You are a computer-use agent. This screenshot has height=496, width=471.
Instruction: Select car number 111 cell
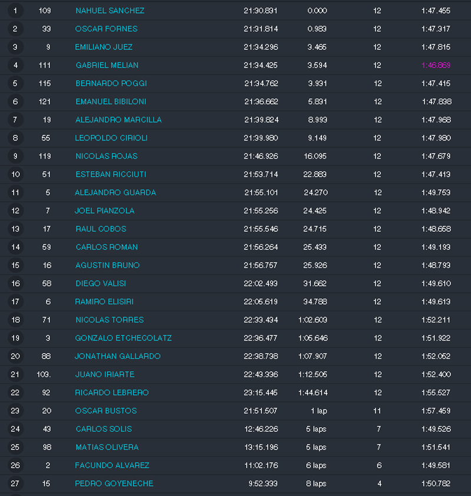tap(45, 65)
